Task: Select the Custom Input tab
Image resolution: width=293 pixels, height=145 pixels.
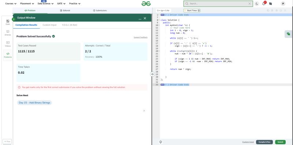Action: click(49, 25)
